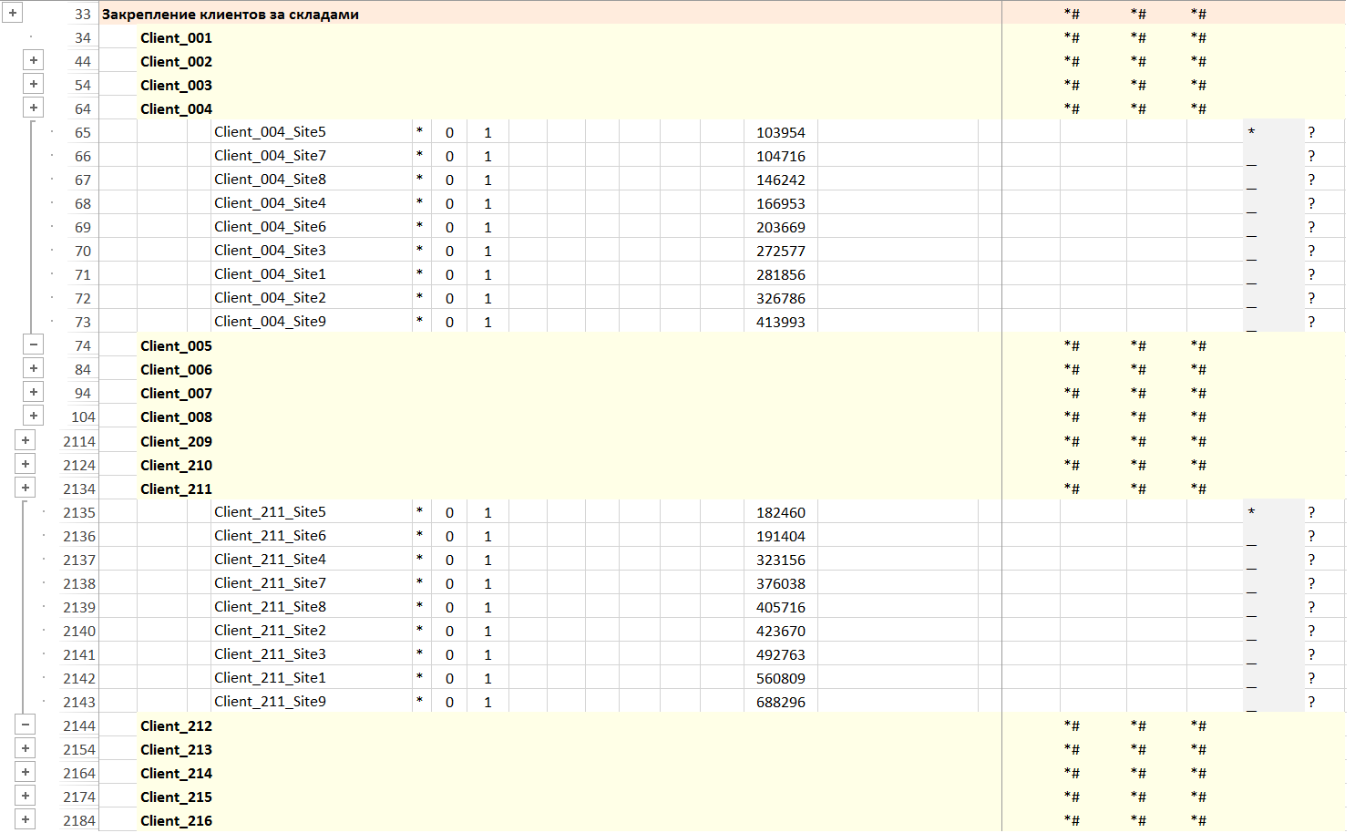Screen dimensions: 1355x833
Task: Select row header 65
Action: click(82, 132)
